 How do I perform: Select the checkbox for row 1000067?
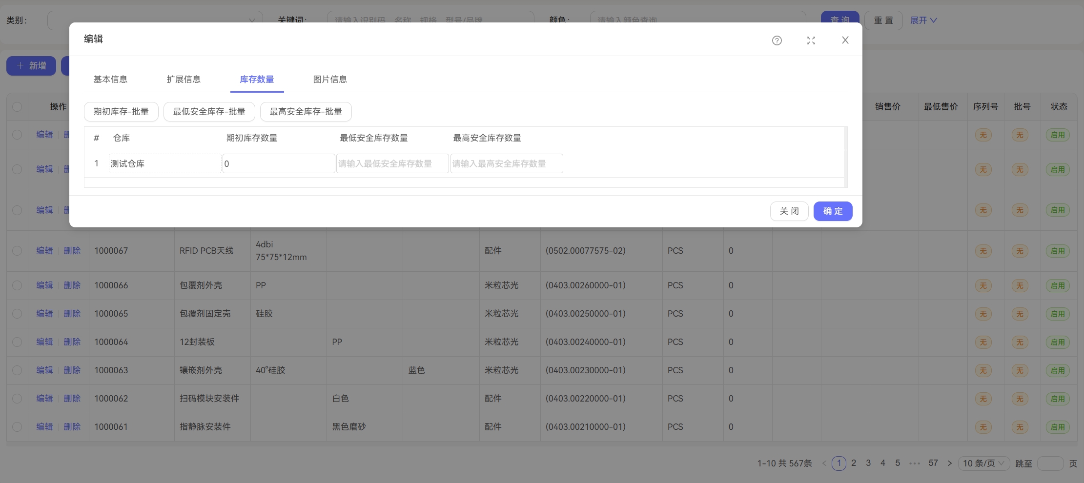pyautogui.click(x=17, y=251)
